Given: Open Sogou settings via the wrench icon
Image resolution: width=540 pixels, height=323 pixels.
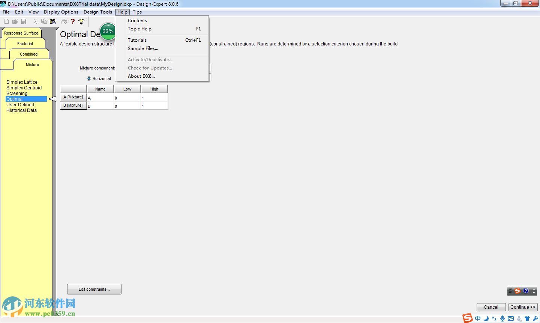Looking at the screenshot, I should pyautogui.click(x=535, y=318).
